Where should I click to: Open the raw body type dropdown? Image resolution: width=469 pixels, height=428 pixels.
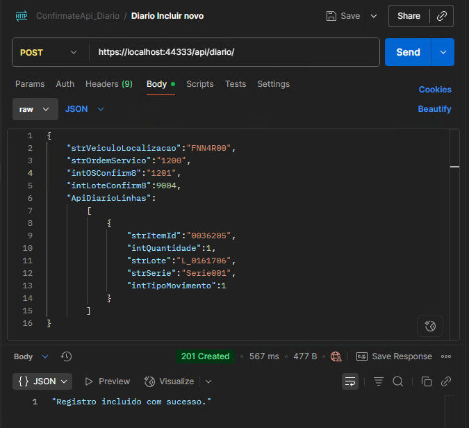35,109
